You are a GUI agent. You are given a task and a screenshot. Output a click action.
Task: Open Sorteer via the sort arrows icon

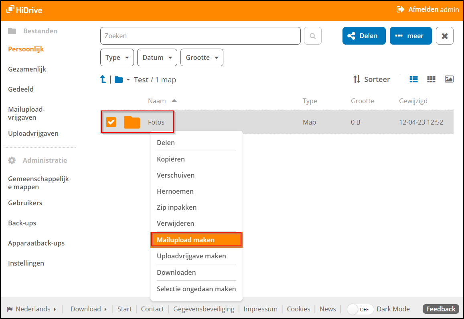point(357,79)
